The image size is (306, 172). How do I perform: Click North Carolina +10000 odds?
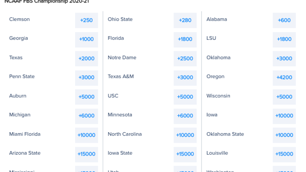[x=185, y=135]
